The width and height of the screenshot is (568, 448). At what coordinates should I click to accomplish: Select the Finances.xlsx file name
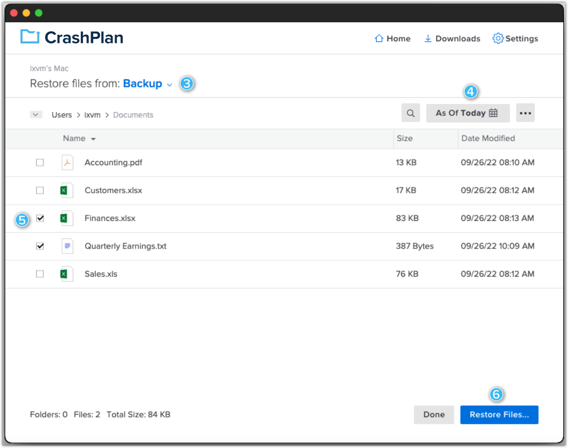[110, 218]
